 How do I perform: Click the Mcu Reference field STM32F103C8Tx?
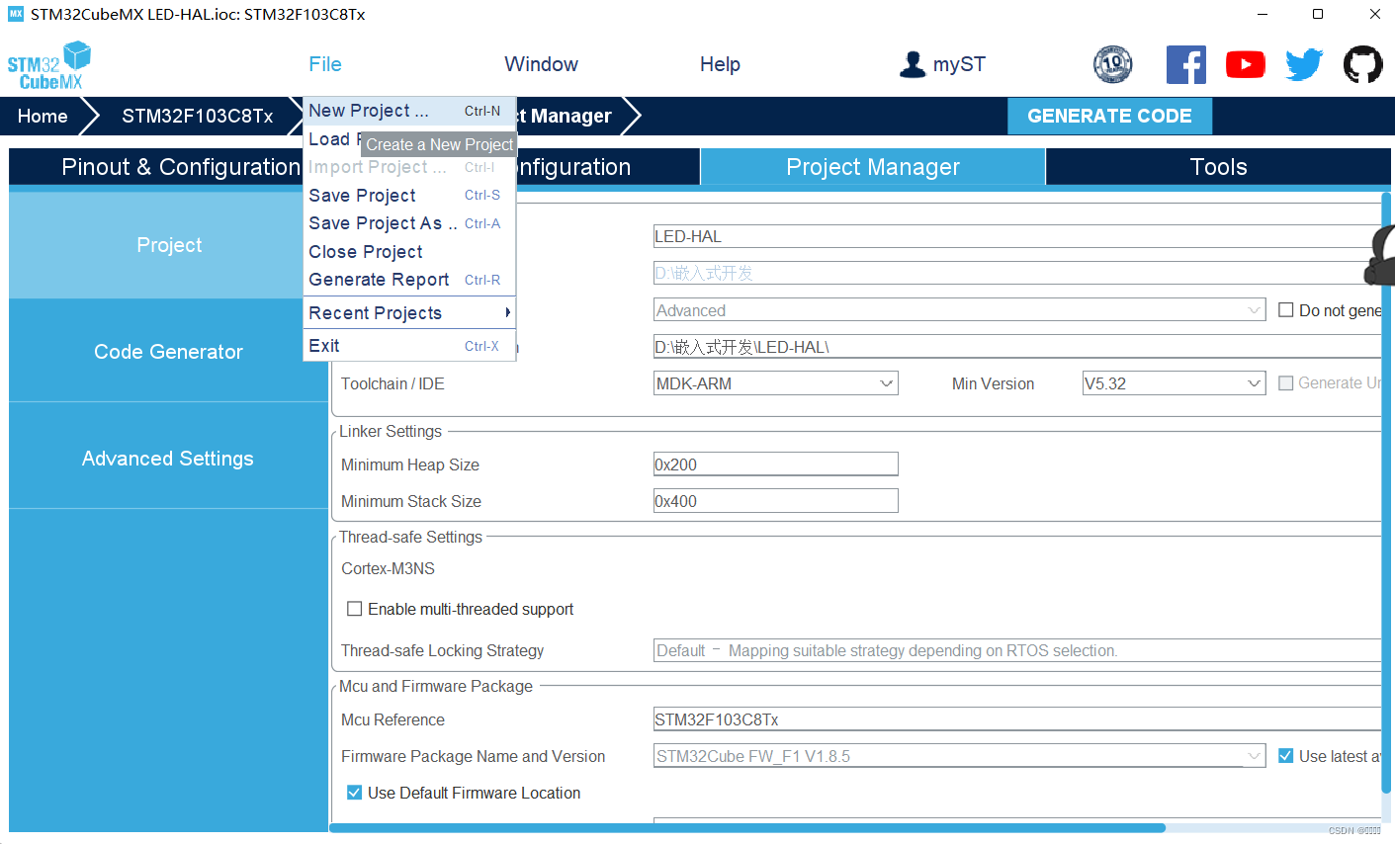tap(1016, 719)
